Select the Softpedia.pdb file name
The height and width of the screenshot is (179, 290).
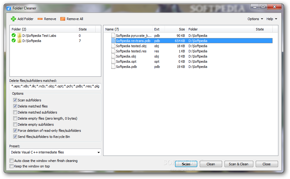click(x=126, y=66)
